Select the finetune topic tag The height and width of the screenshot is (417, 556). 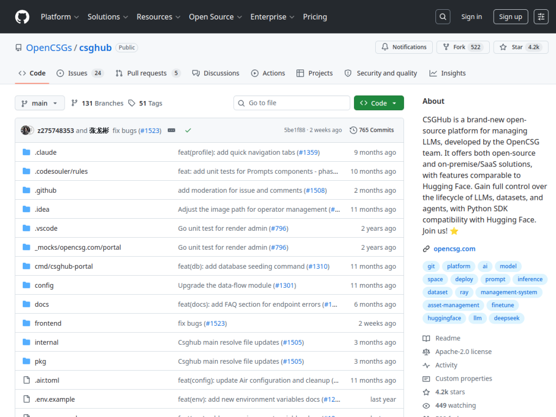pos(502,305)
